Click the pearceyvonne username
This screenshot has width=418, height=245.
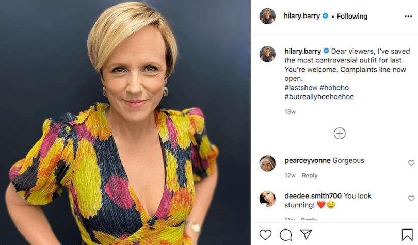pyautogui.click(x=307, y=160)
